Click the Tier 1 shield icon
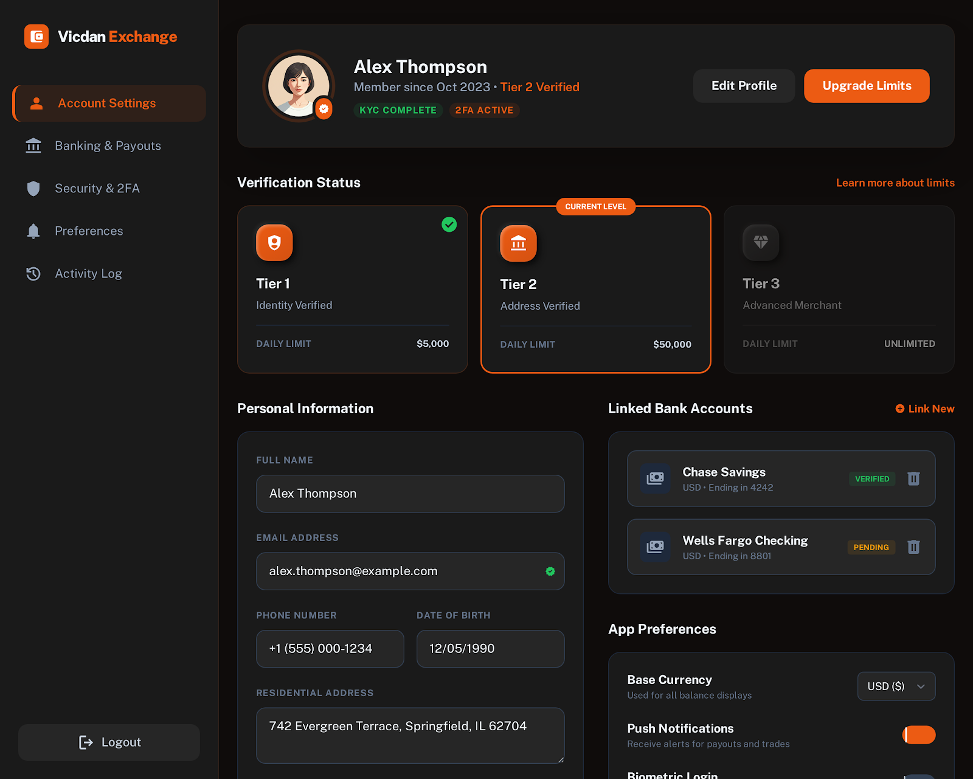This screenshot has height=779, width=973. pyautogui.click(x=274, y=243)
